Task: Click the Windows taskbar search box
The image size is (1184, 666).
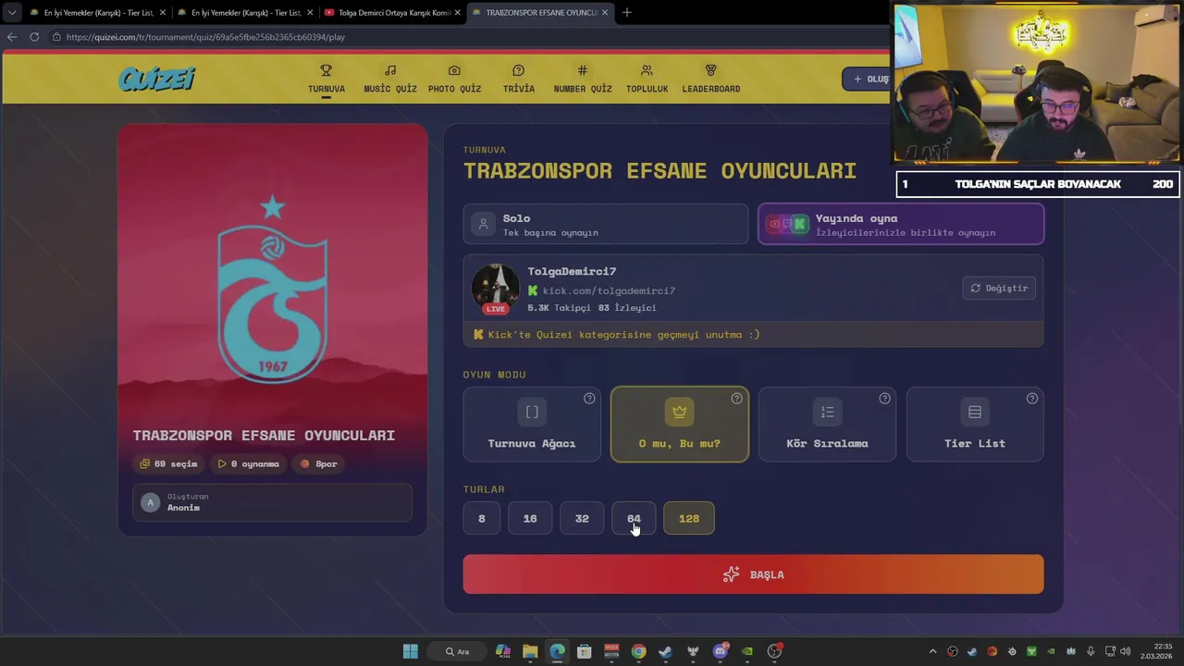Action: [457, 651]
